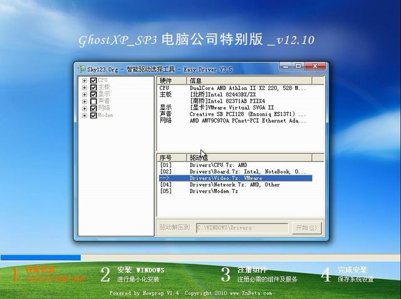
Task: Select the [北桥]Intel 82443BX/ZX row
Action: pyautogui.click(x=236, y=94)
